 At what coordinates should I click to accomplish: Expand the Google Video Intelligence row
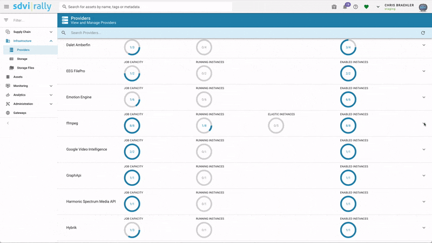pyautogui.click(x=424, y=150)
